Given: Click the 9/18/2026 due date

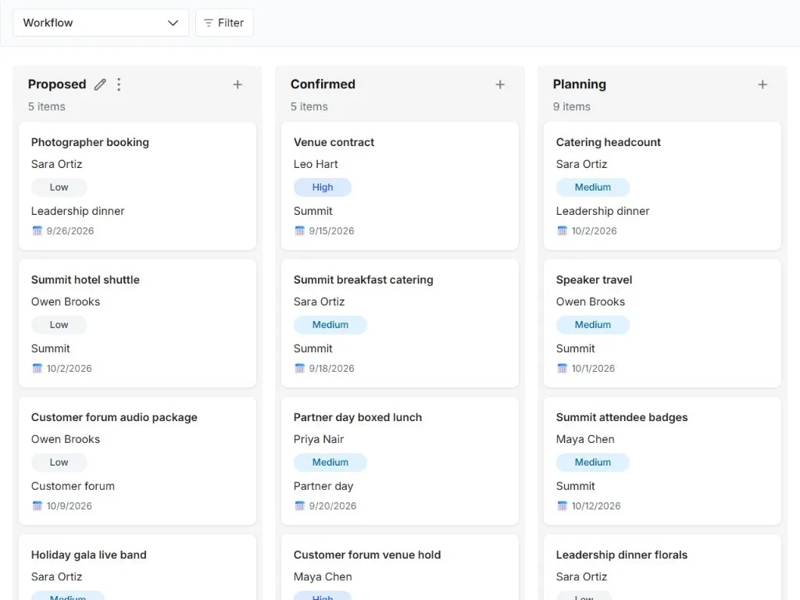Looking at the screenshot, I should [x=331, y=369].
